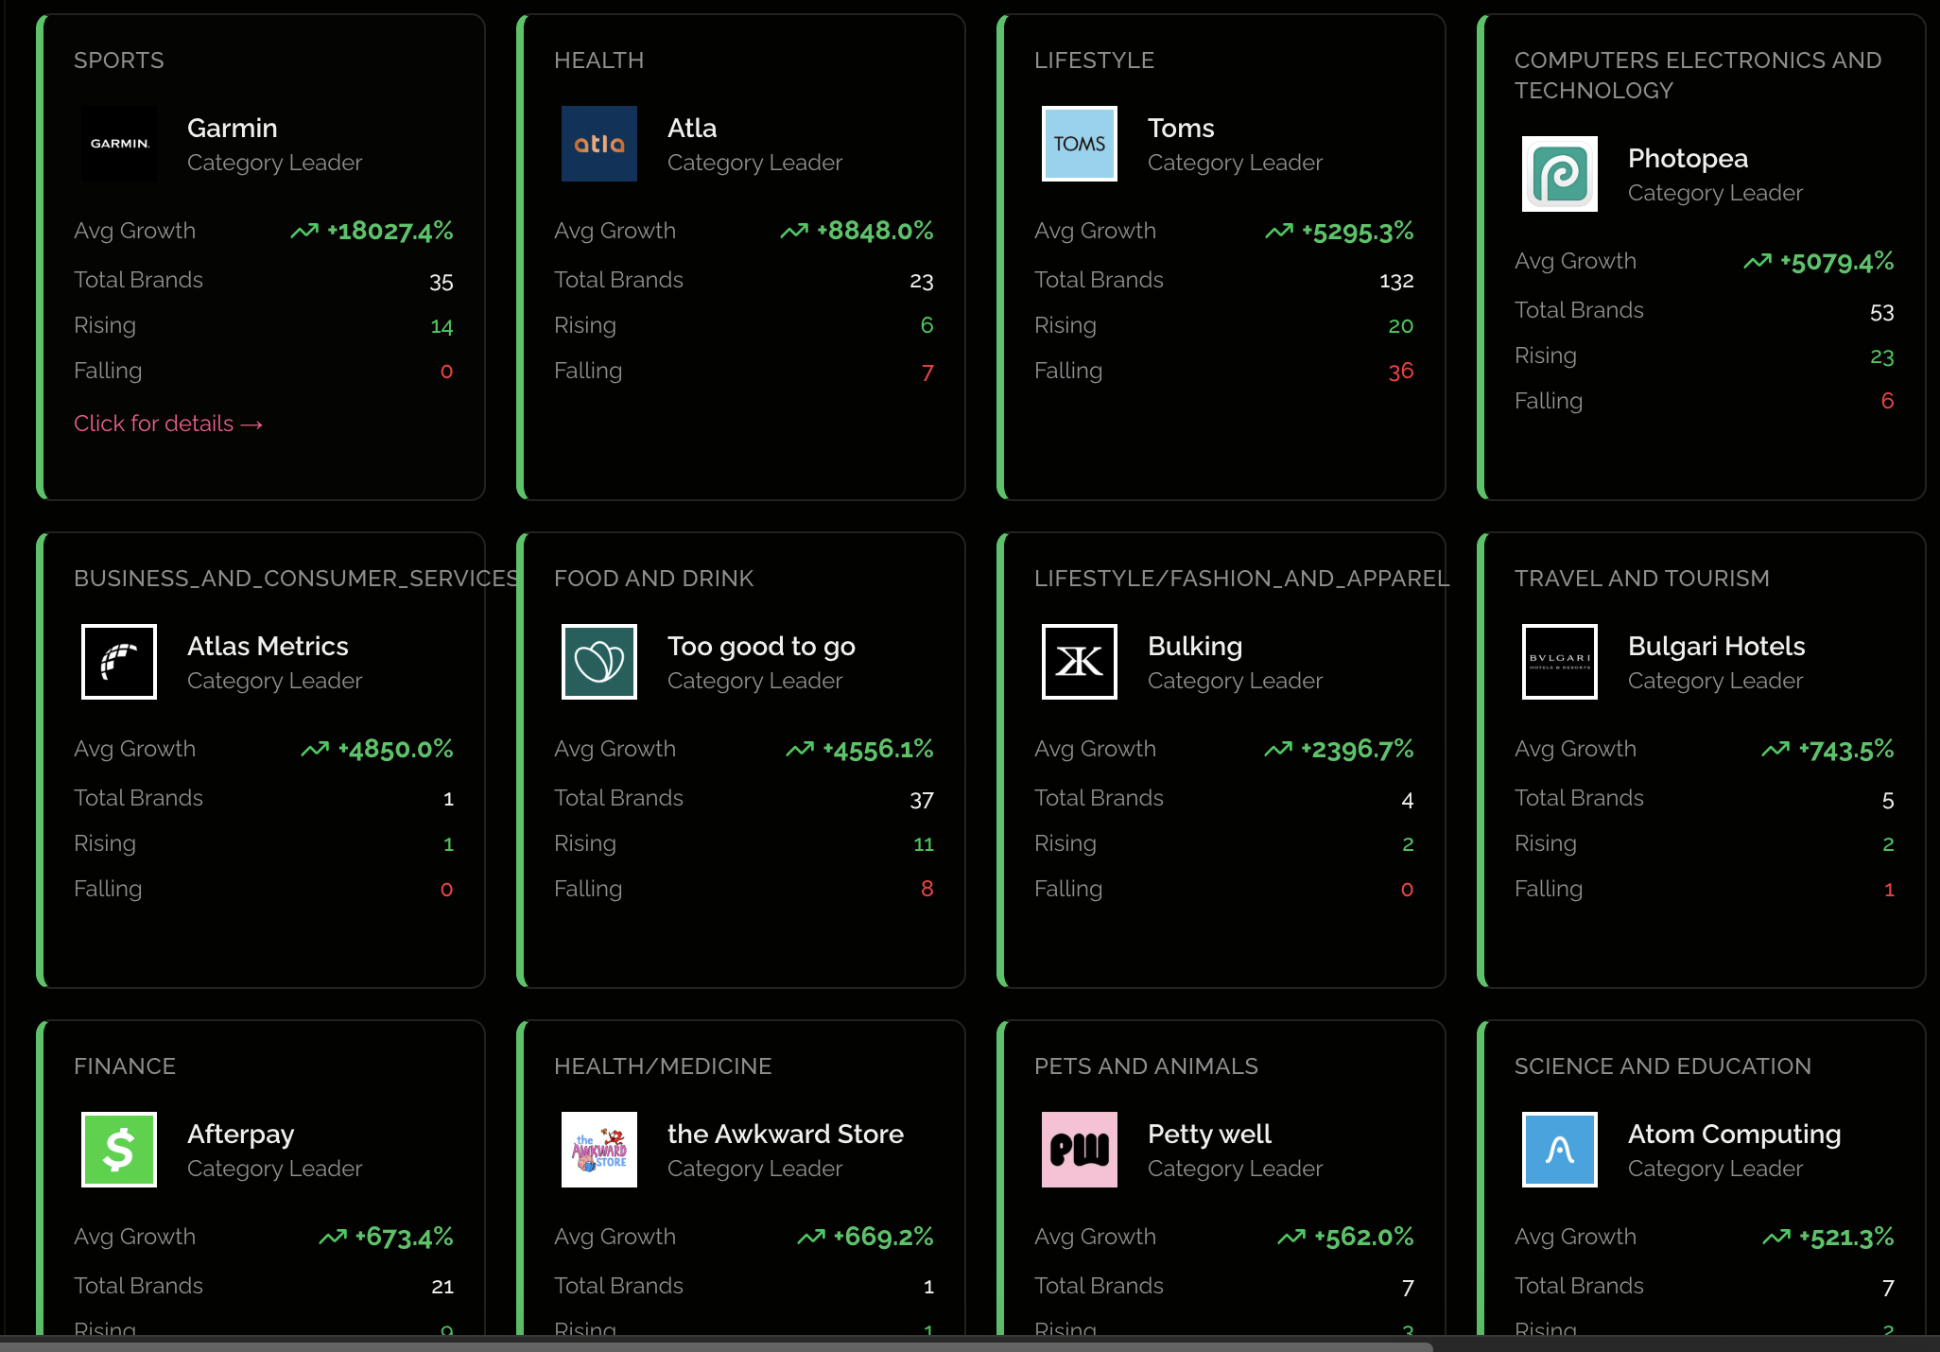Click the Awkward Store logo
Image resolution: width=1940 pixels, height=1352 pixels.
599,1150
